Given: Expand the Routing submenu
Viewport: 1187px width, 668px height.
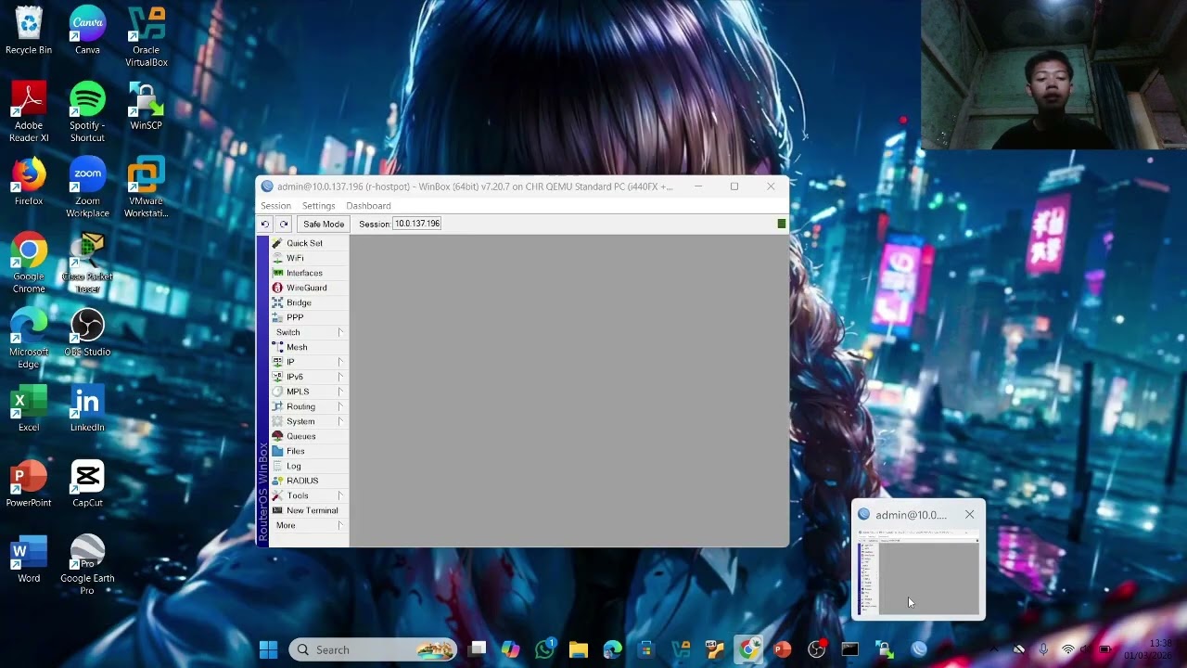Looking at the screenshot, I should [308, 406].
